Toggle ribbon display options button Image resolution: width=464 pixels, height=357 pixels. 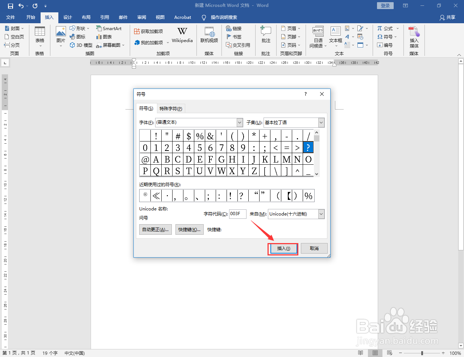coord(405,6)
